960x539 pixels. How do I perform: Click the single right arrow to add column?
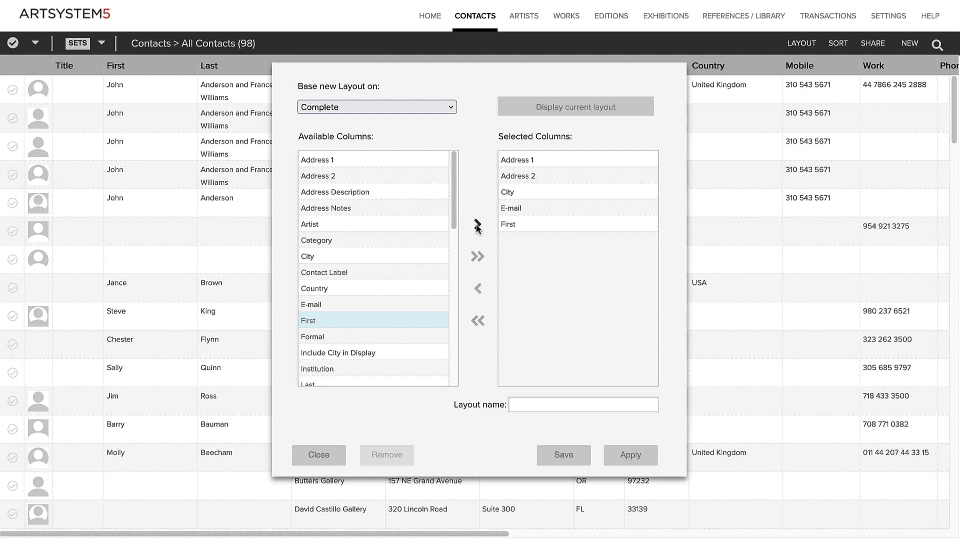tap(478, 224)
